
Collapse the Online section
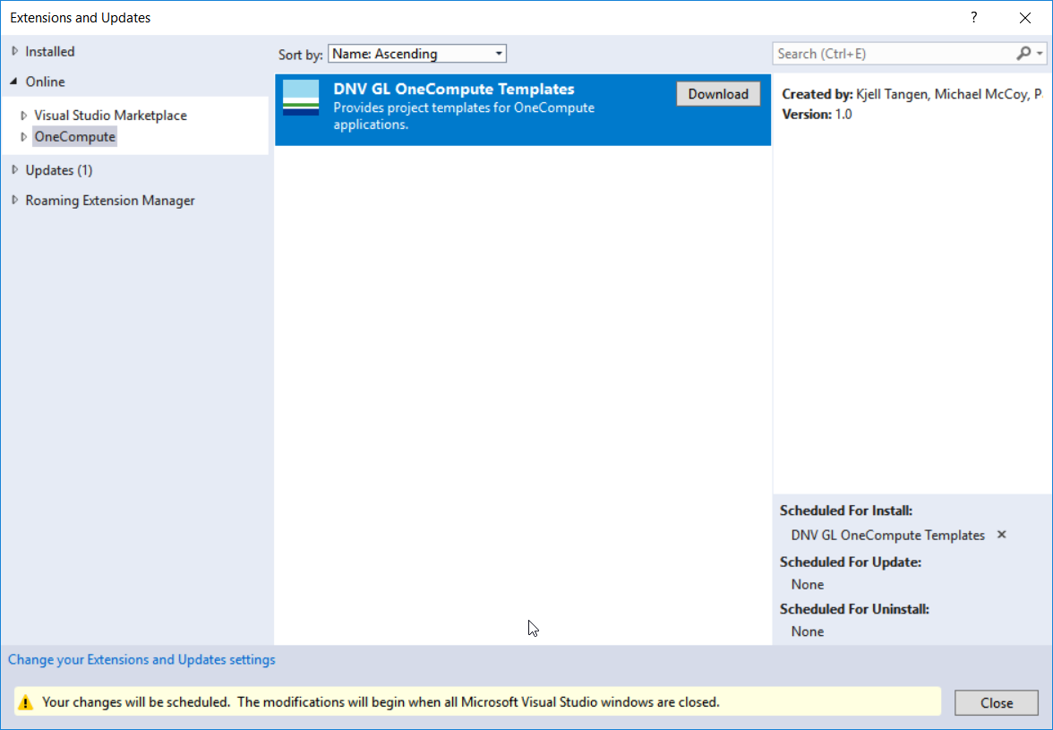[14, 82]
